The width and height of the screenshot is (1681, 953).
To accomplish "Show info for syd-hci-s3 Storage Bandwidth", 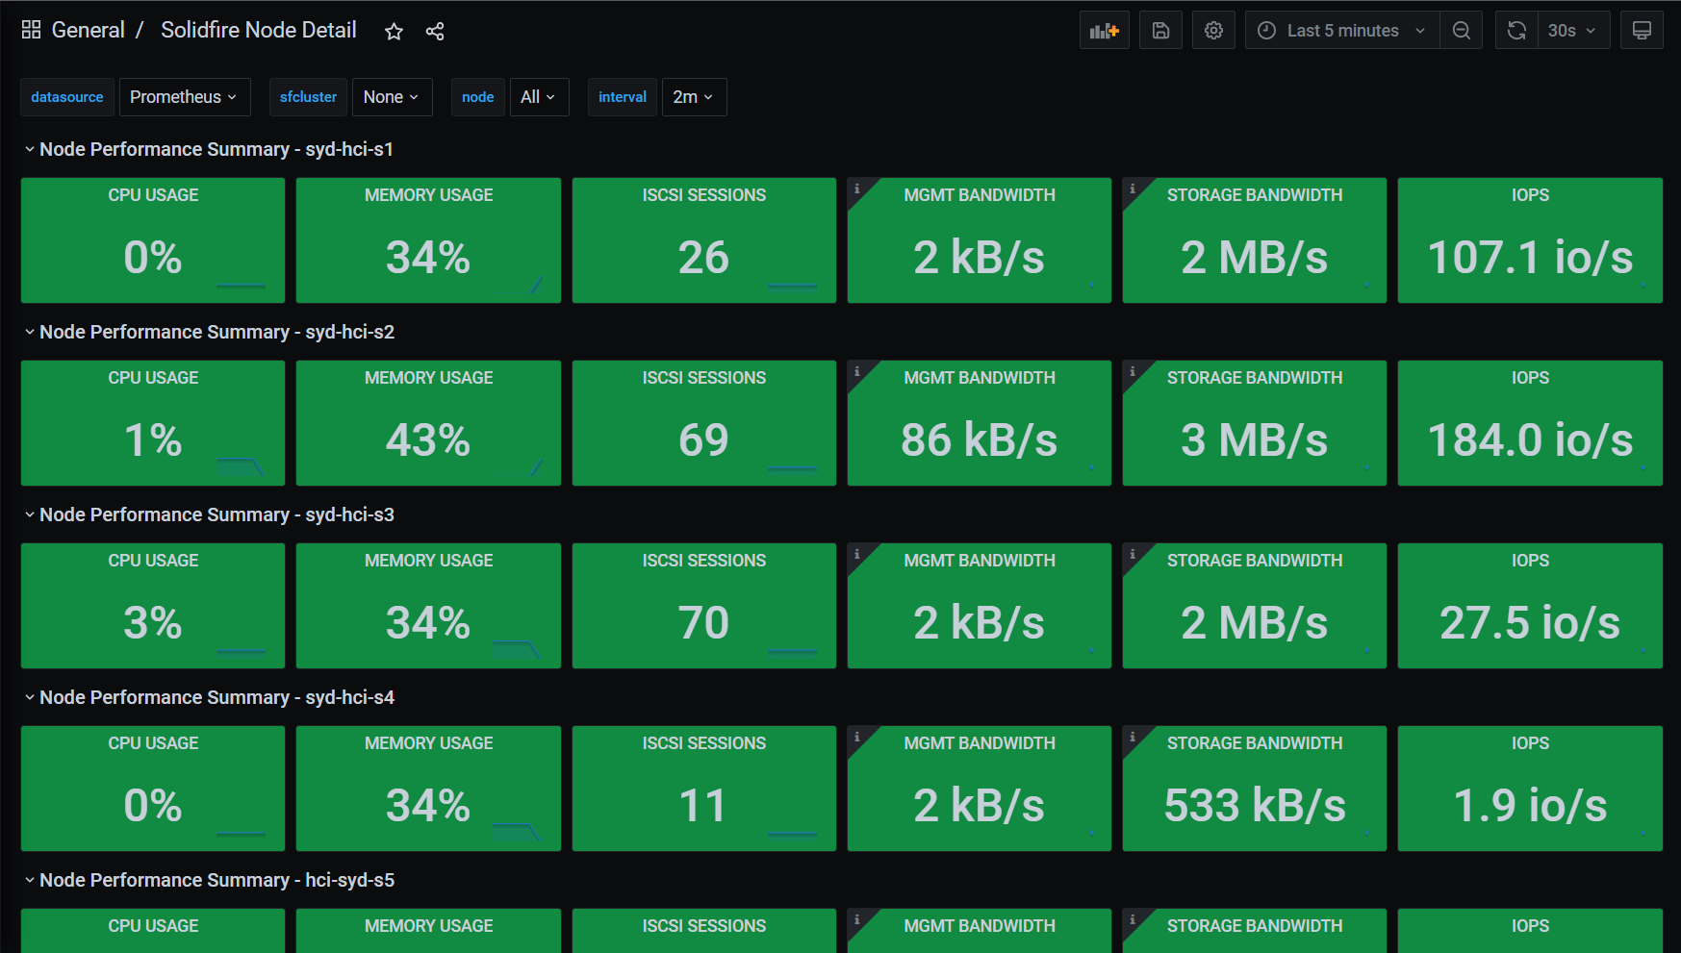I will pos(1132,554).
